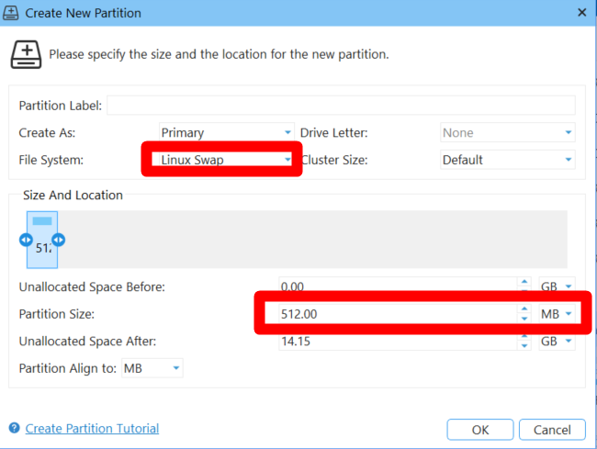Click the Cancel button
Image resolution: width=597 pixels, height=449 pixels.
pos(552,430)
